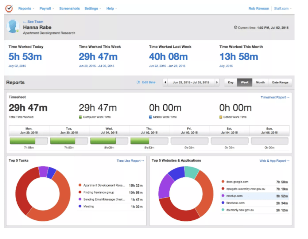
Task: Go to previous week with left arrow
Action: point(165,82)
